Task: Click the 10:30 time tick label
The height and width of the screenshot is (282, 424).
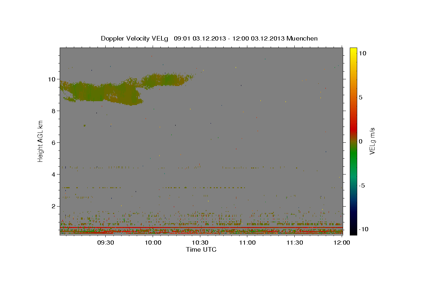Action: click(x=200, y=243)
